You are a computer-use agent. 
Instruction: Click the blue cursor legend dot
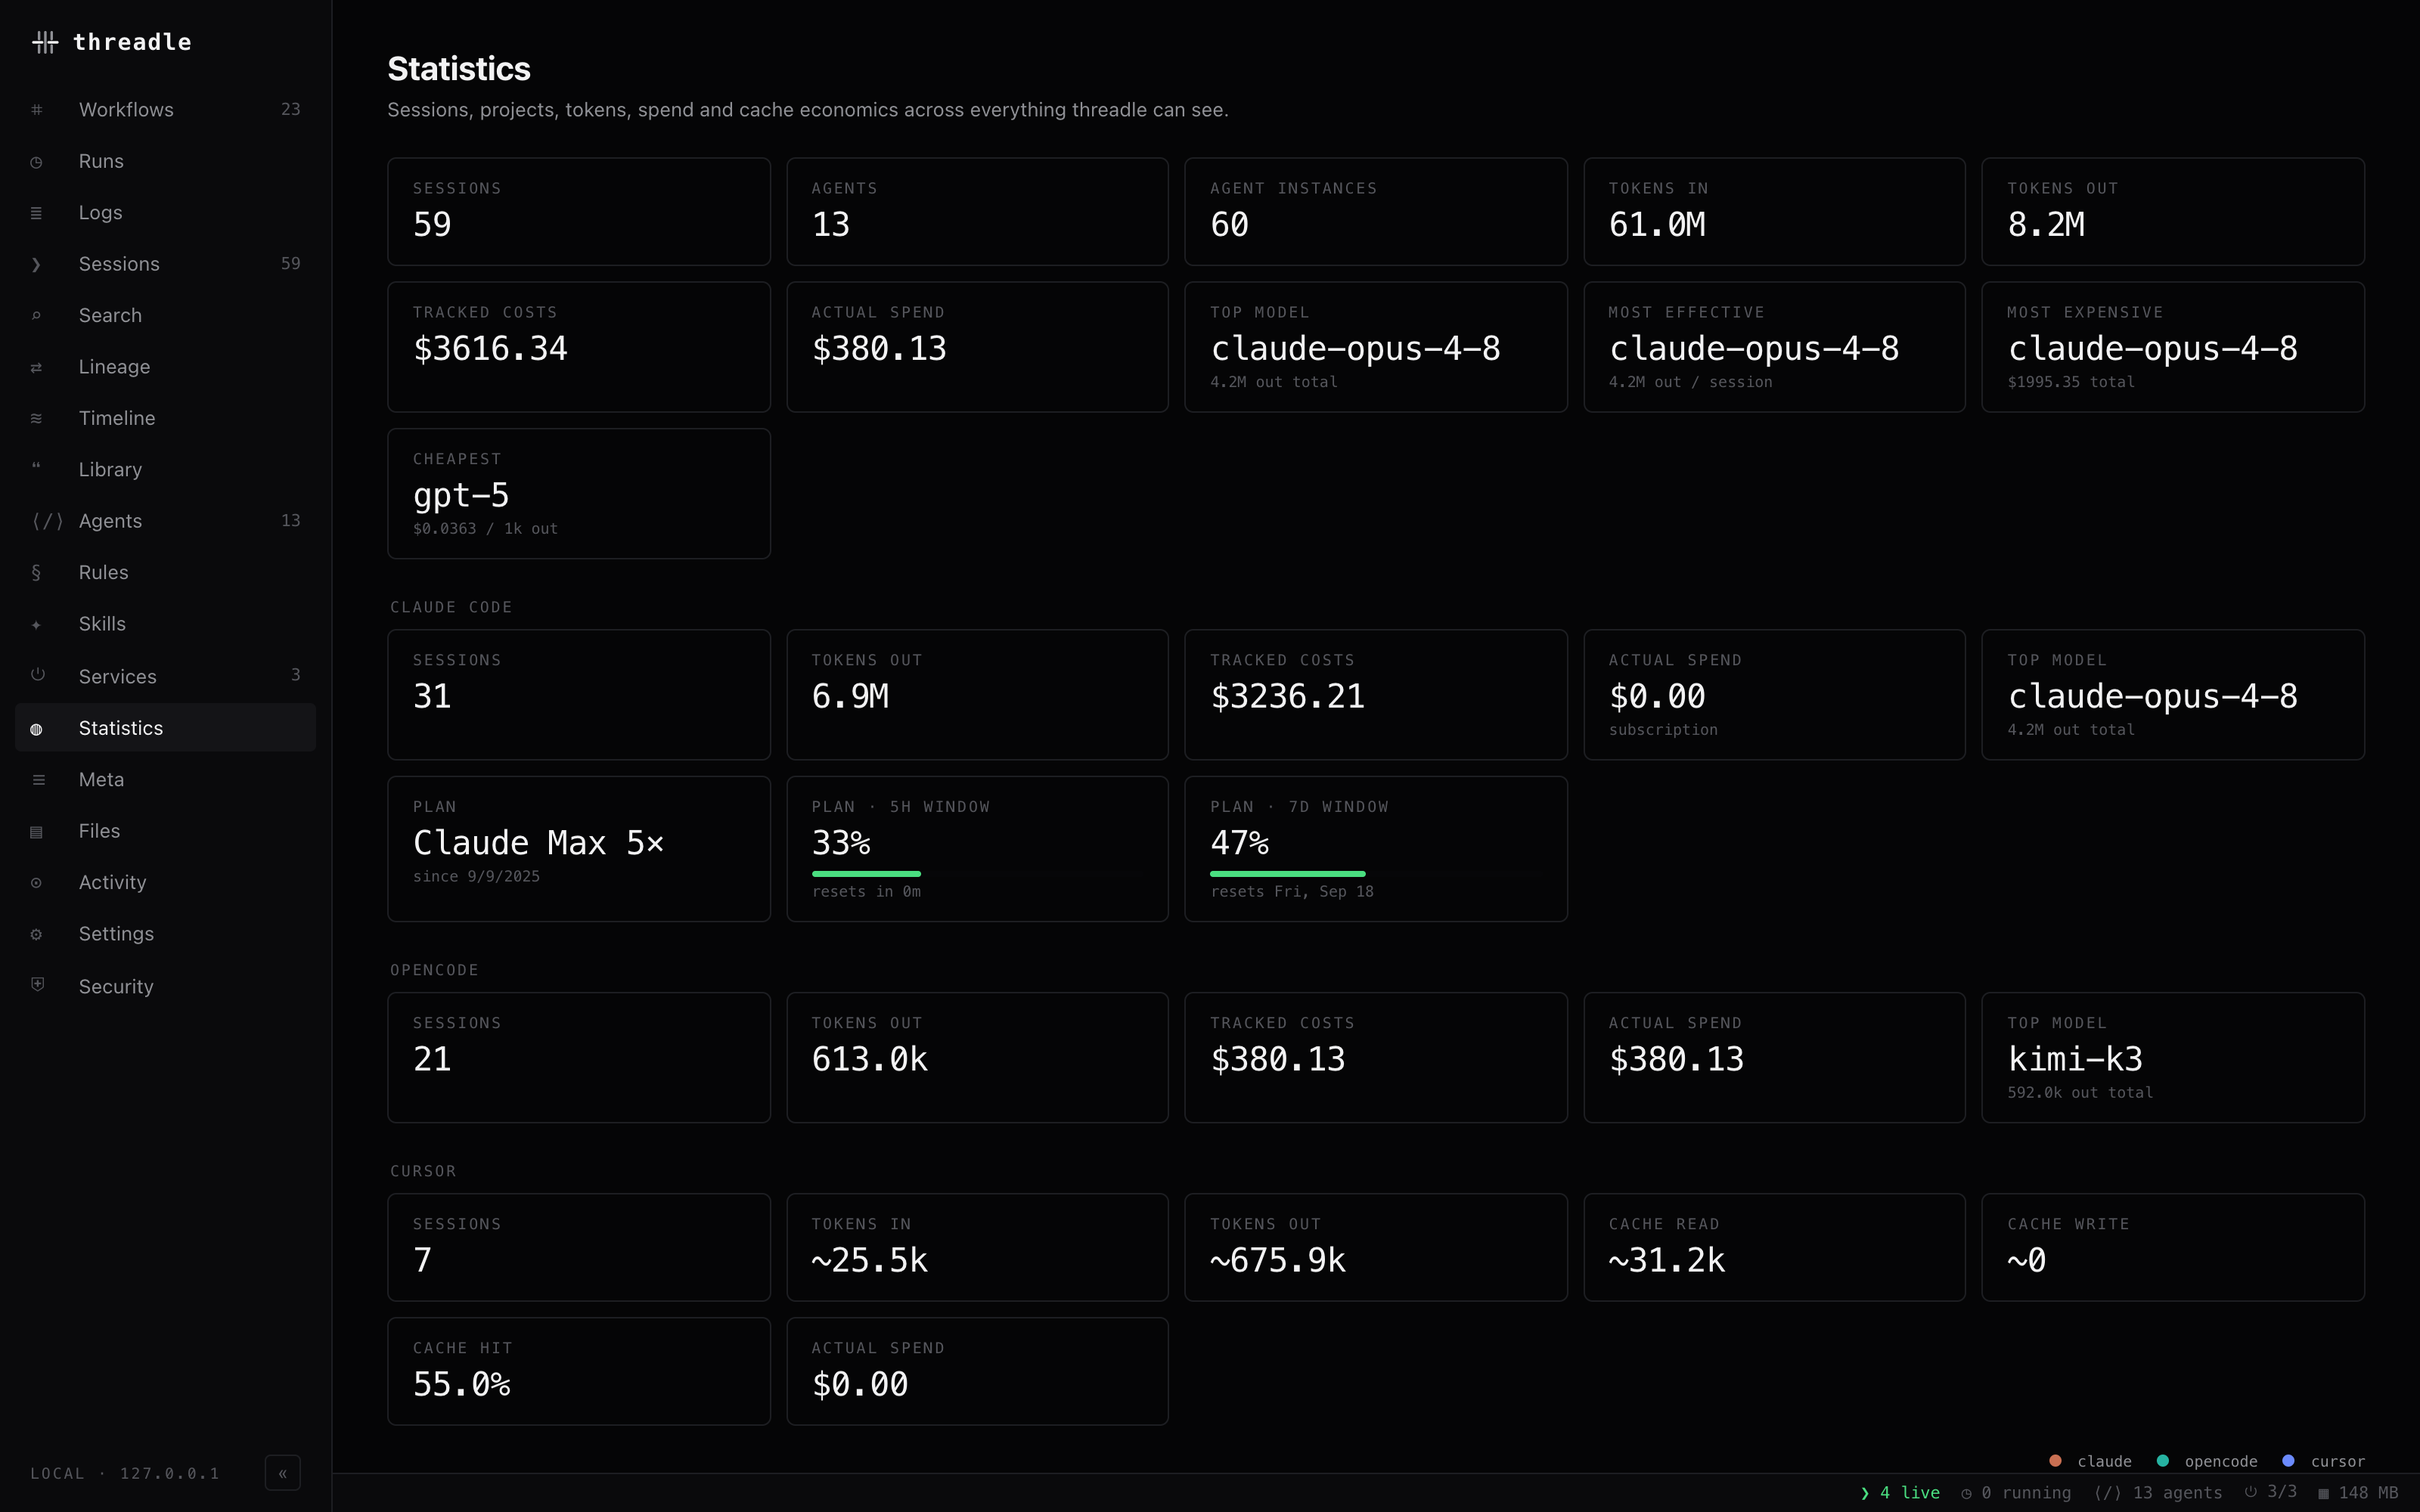2288,1461
